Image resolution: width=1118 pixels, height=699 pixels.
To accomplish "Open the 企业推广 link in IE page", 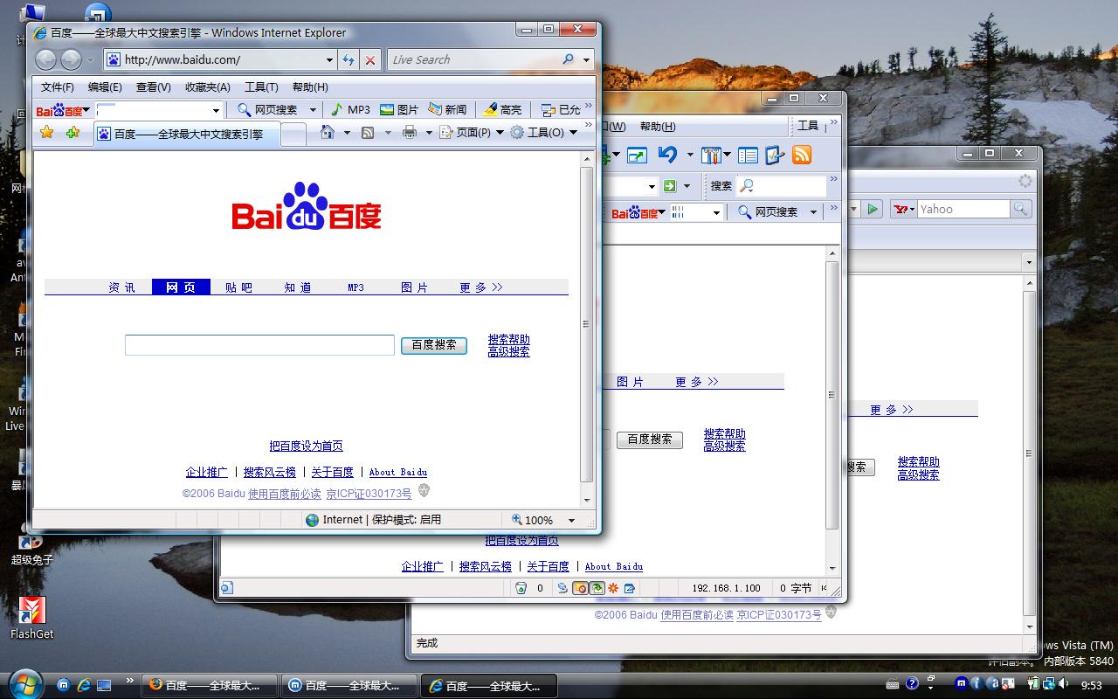I will point(207,472).
